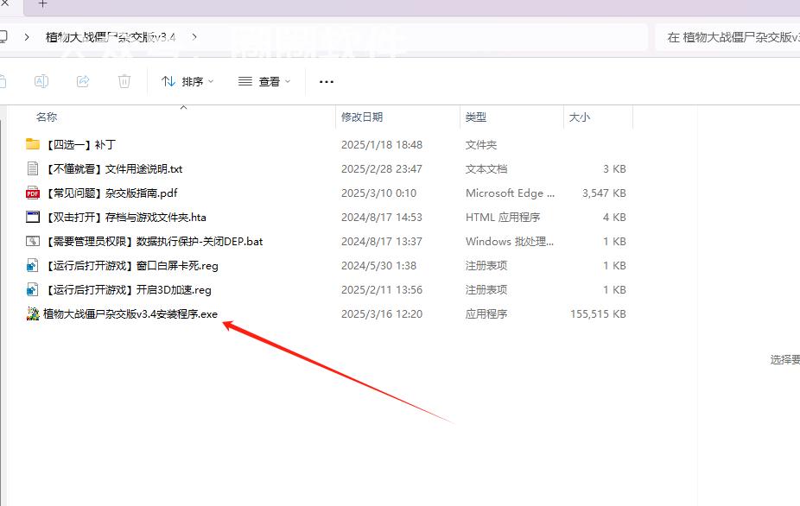Select the file name 【四选一】补丁
This screenshot has height=506, width=800.
coord(80,144)
